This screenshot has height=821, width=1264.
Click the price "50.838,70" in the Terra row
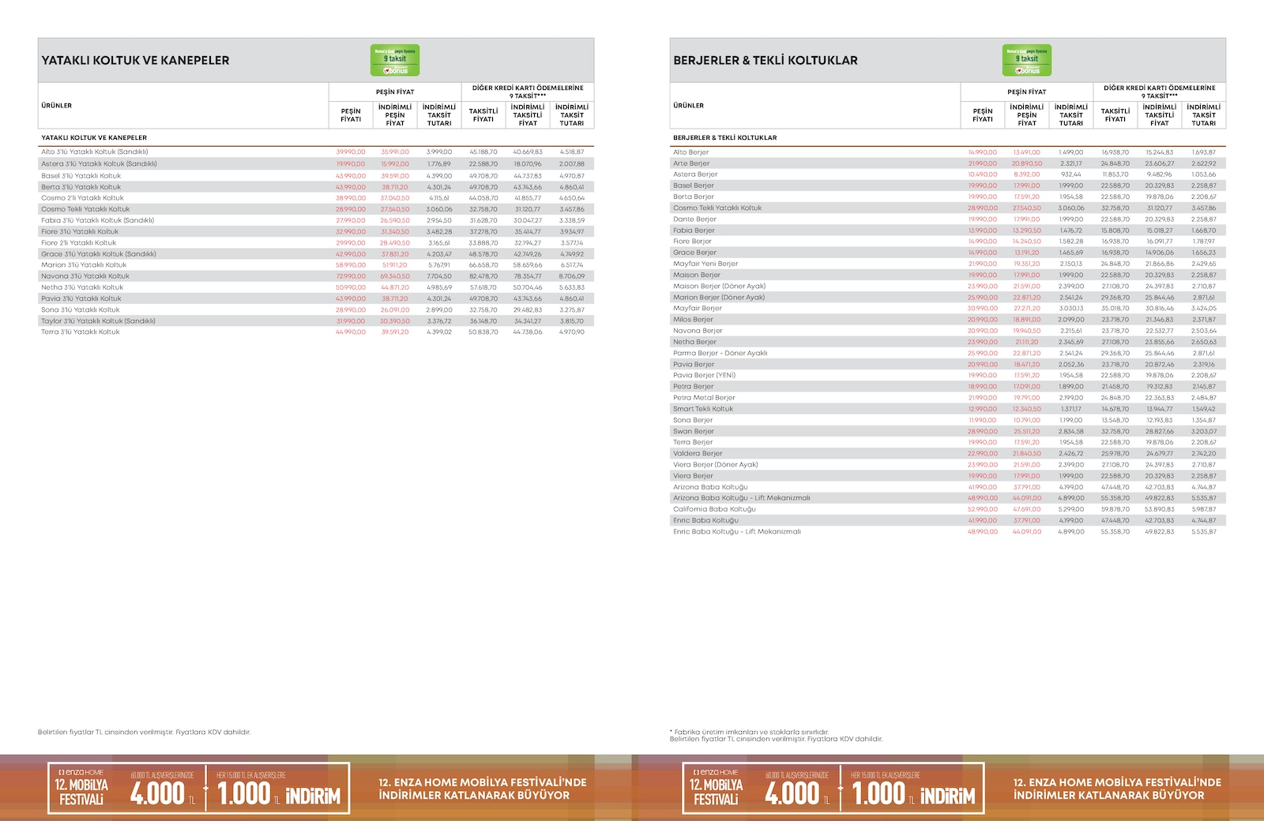(483, 332)
